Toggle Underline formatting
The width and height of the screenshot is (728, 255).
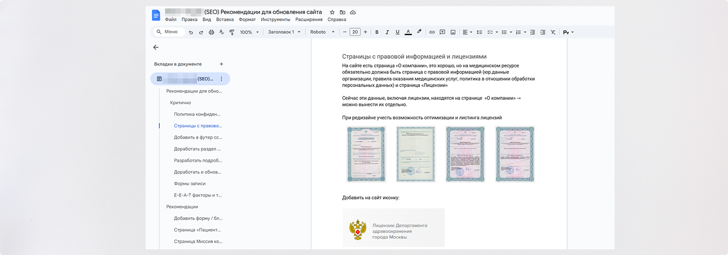(x=397, y=32)
